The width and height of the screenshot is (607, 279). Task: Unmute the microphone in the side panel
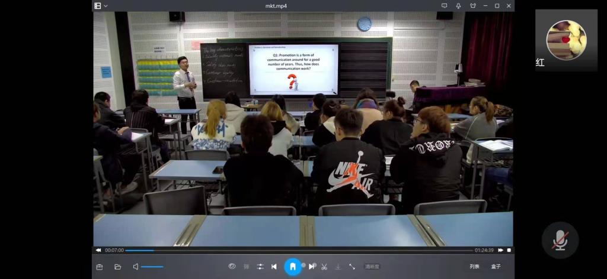[560, 239]
